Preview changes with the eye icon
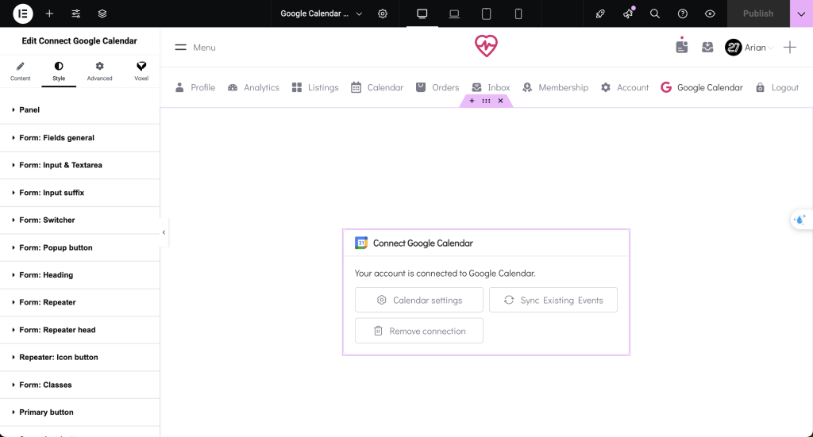The width and height of the screenshot is (813, 437). (x=710, y=13)
